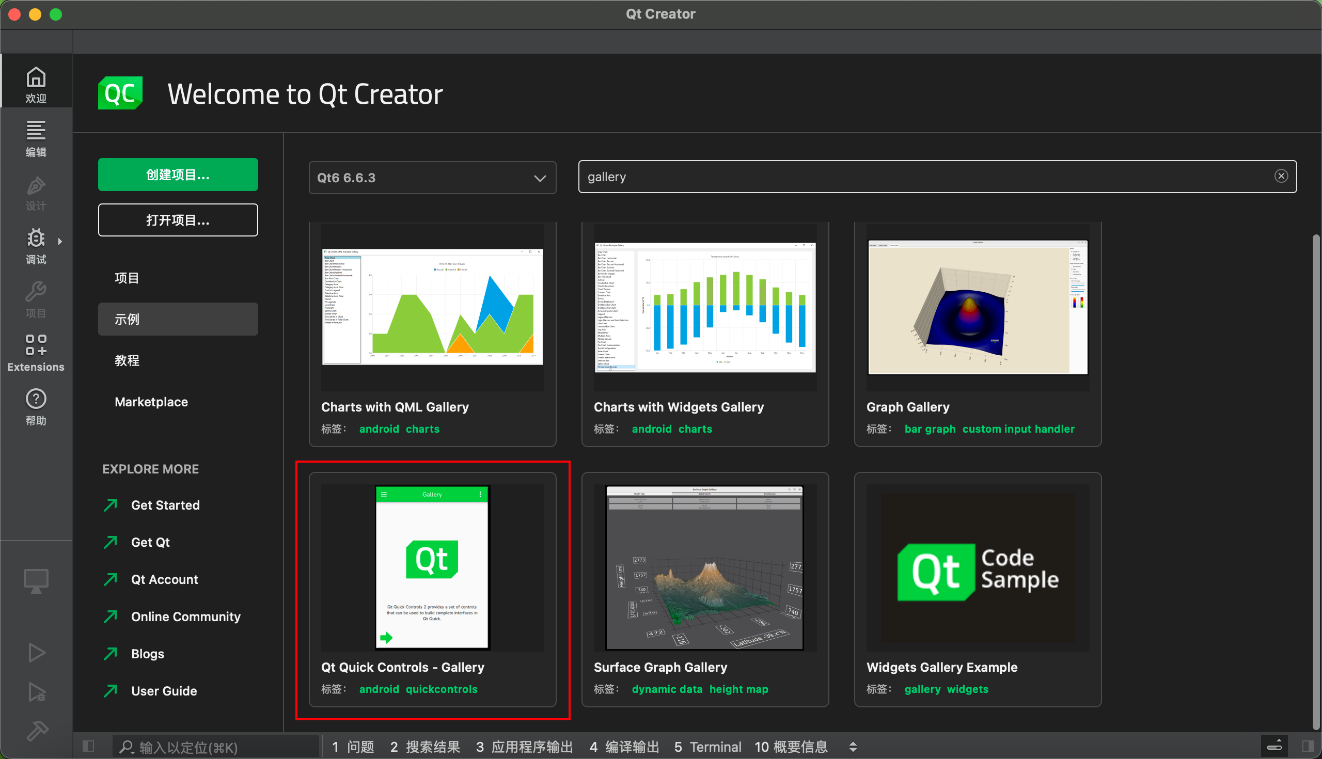Image resolution: width=1322 pixels, height=759 pixels.
Task: Open the 5 Terminal pane
Action: coord(707,747)
